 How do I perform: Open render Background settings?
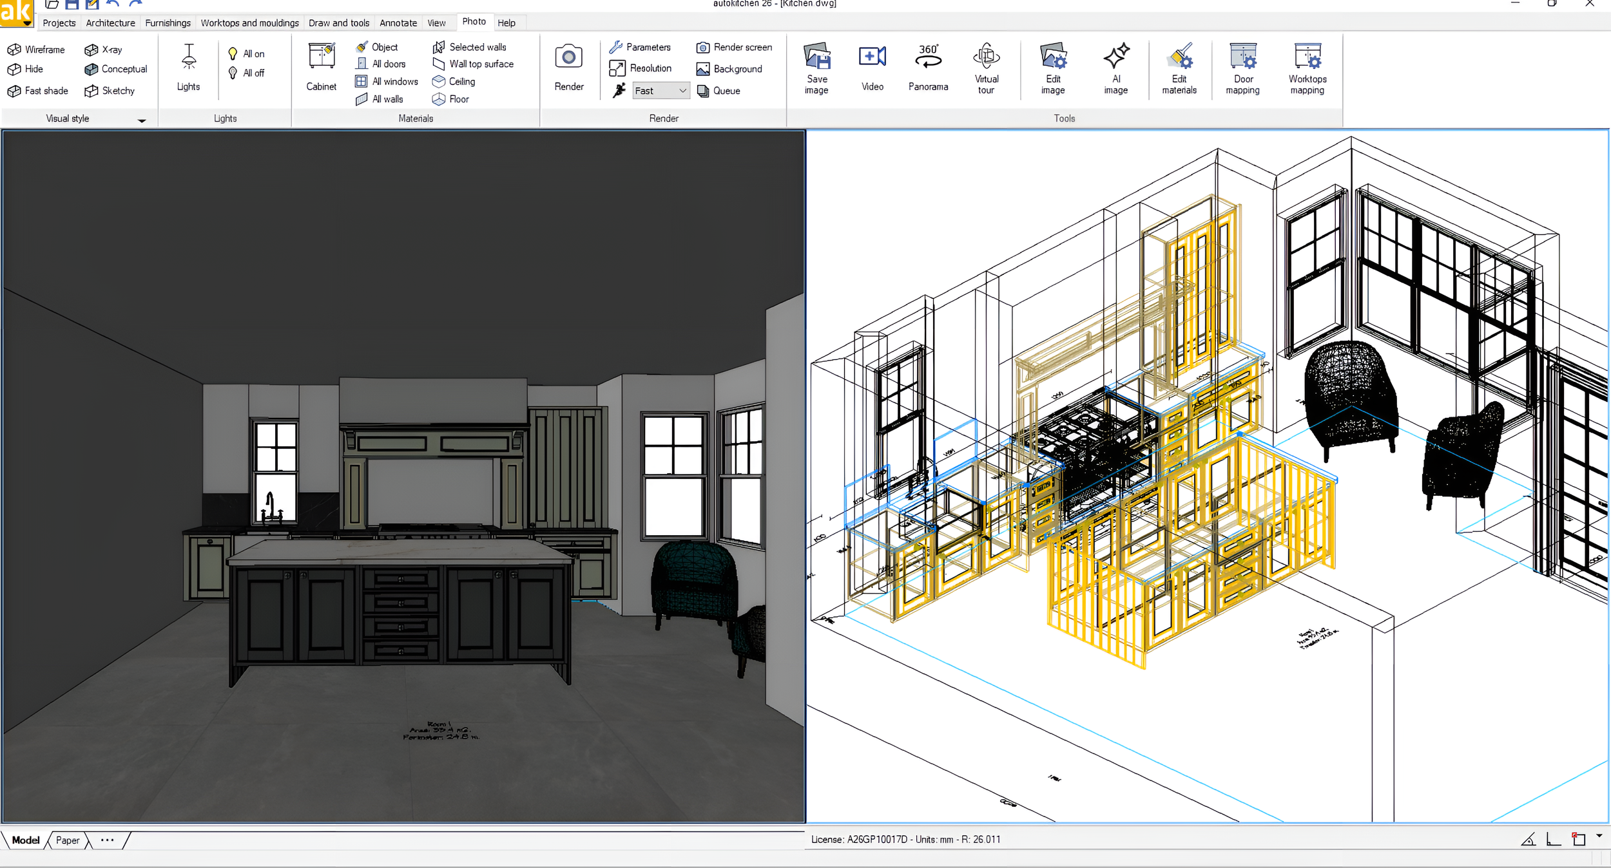pos(729,69)
